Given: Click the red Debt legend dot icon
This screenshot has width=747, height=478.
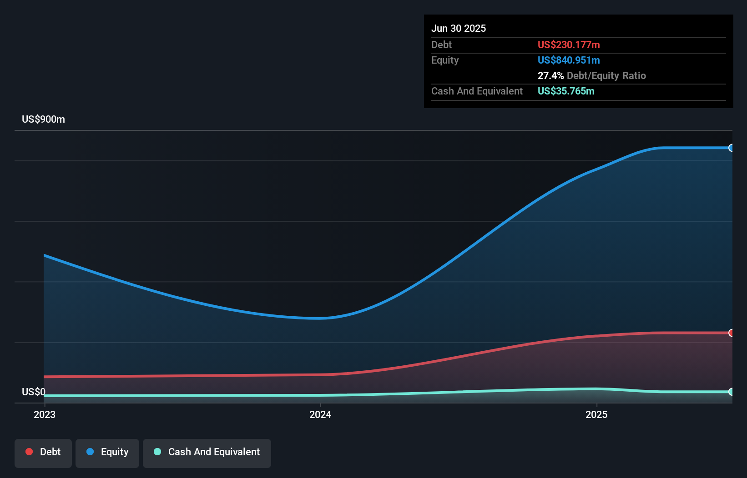Looking at the screenshot, I should tap(28, 452).
